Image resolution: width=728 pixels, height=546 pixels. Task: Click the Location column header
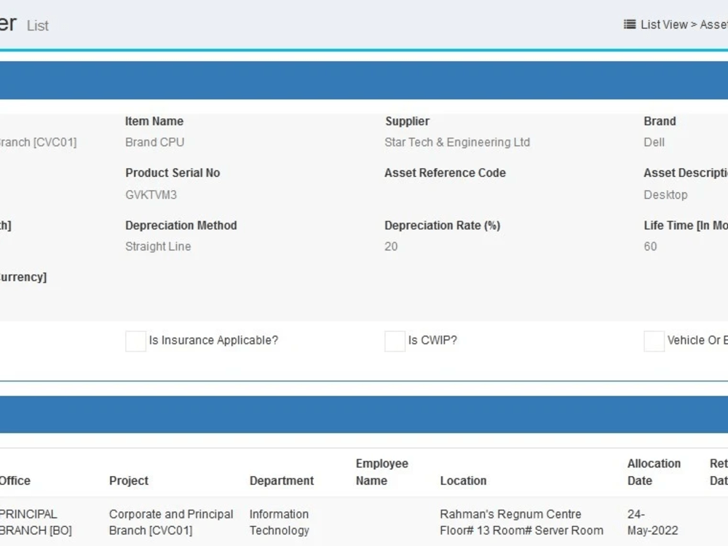pyautogui.click(x=463, y=480)
